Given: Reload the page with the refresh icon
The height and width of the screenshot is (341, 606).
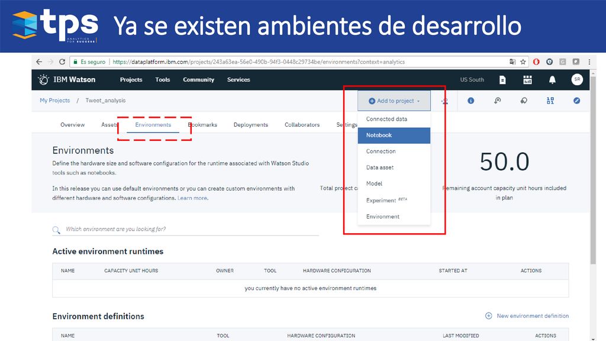Looking at the screenshot, I should 62,62.
